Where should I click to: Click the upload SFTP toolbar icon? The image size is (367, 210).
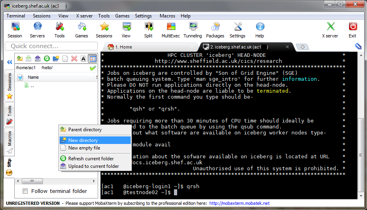pyautogui.click(x=37, y=58)
